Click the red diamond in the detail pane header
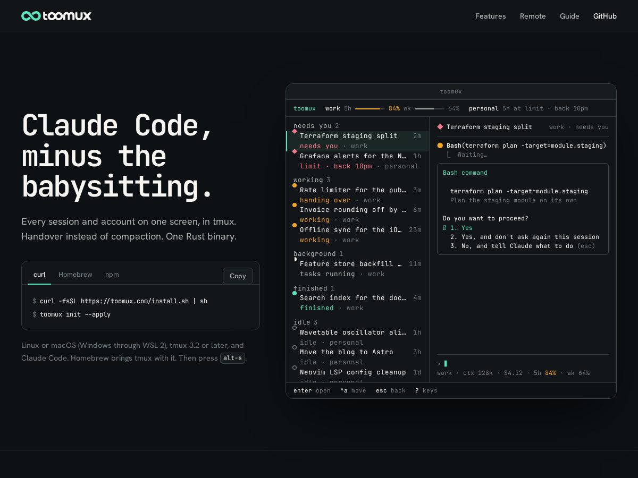The width and height of the screenshot is (638, 478). click(440, 127)
